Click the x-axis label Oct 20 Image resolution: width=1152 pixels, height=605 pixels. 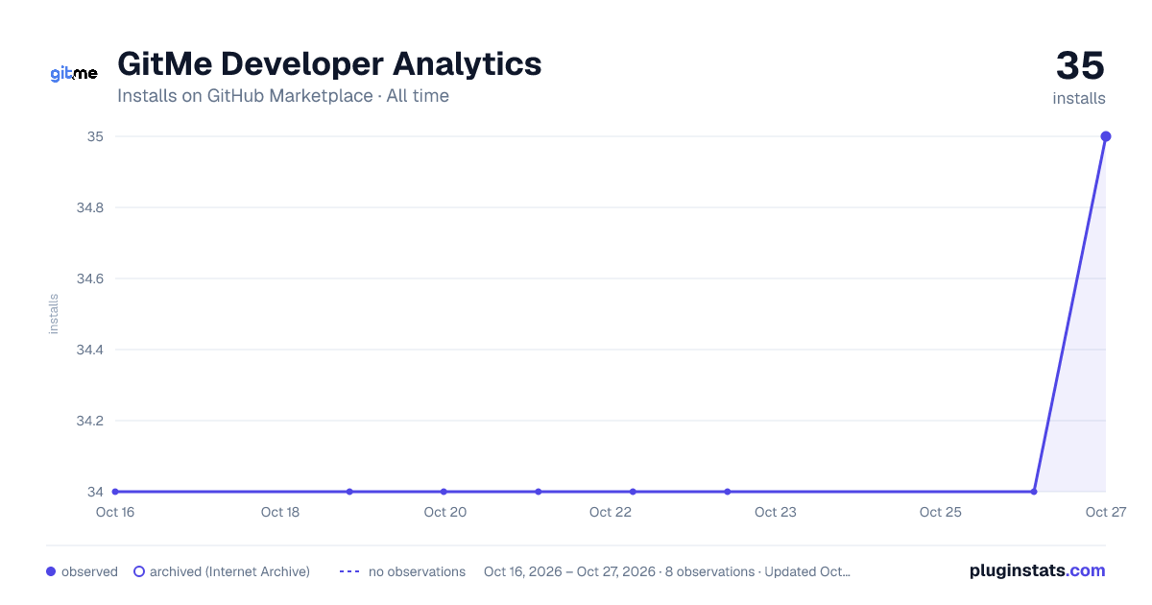(445, 512)
